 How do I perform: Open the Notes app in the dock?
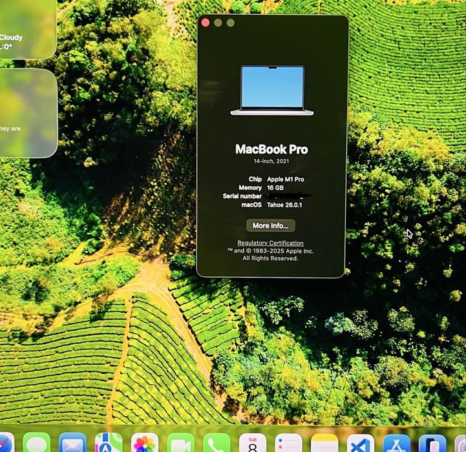(324, 442)
